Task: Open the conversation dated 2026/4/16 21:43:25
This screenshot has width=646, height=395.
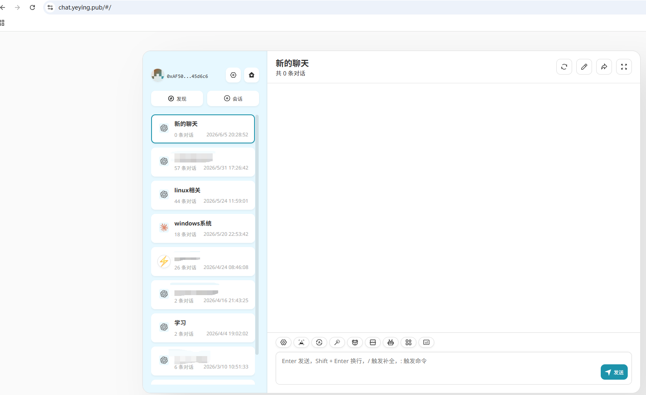Action: tap(203, 295)
